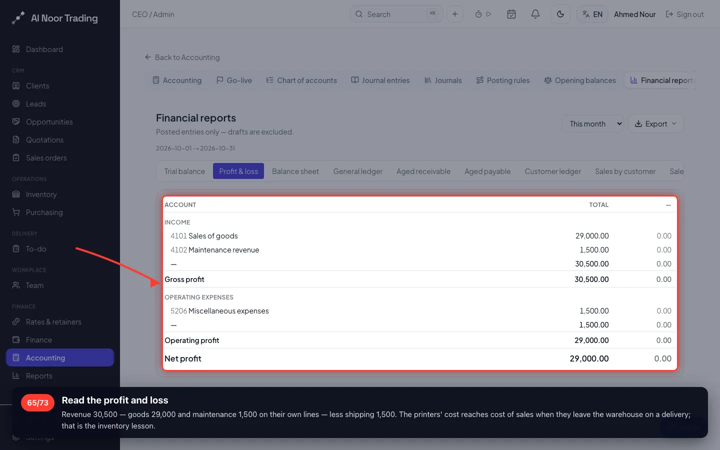
Task: Toggle dark mode with moon icon
Action: [560, 14]
